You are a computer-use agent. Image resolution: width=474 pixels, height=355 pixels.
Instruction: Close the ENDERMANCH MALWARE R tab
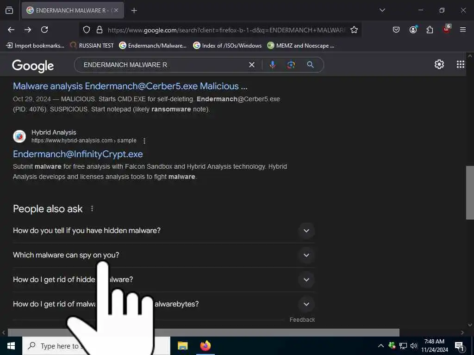(x=116, y=10)
